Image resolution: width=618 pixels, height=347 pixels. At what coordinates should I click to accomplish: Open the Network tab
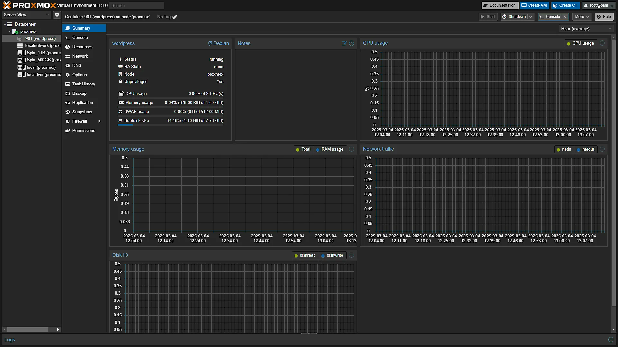(84, 56)
